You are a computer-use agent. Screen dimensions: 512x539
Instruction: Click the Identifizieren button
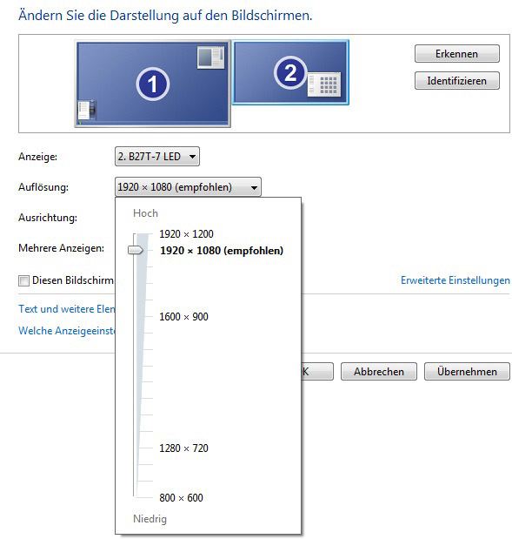(x=456, y=81)
